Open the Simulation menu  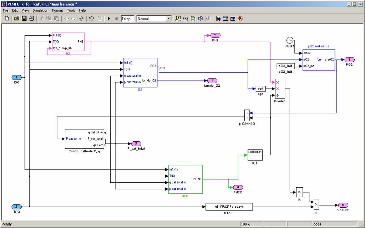(x=41, y=10)
